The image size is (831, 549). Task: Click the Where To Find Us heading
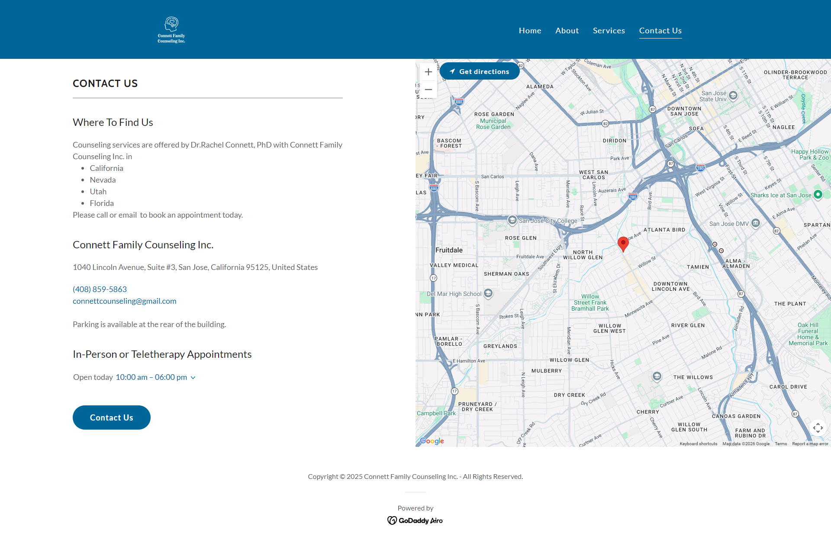click(x=113, y=122)
